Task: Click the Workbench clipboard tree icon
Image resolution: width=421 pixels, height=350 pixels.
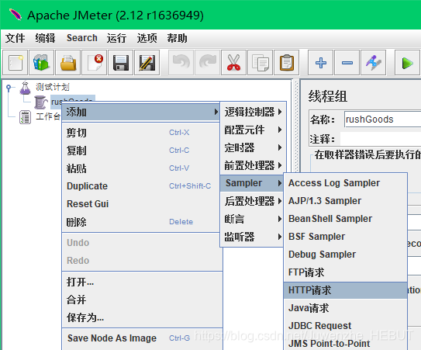Action: 26,117
